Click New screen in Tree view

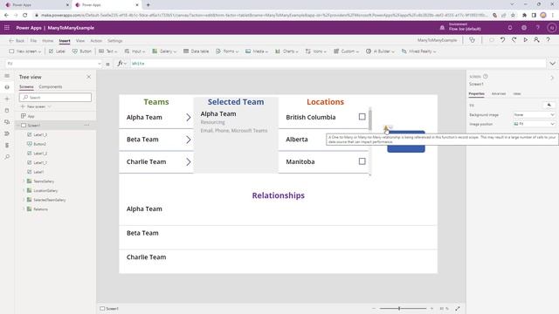pos(36,106)
